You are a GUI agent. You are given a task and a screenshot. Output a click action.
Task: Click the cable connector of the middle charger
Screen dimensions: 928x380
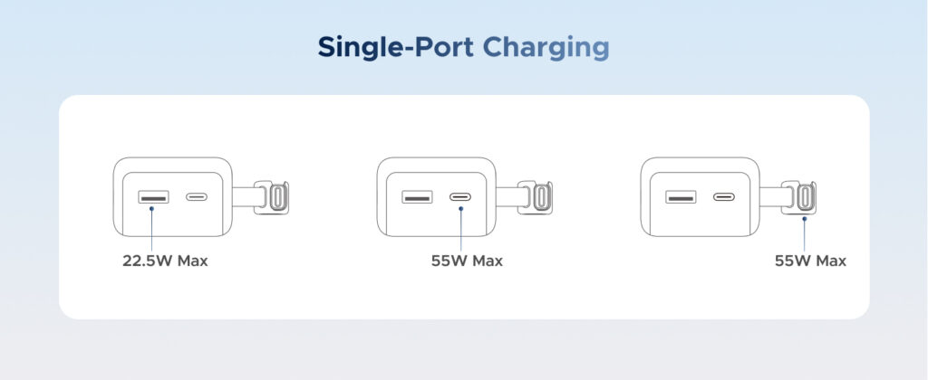click(x=540, y=197)
